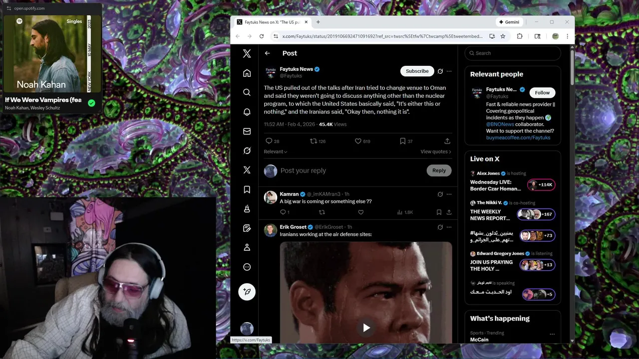Open Erik Groset's profile avatar
The height and width of the screenshot is (359, 639).
[271, 230]
